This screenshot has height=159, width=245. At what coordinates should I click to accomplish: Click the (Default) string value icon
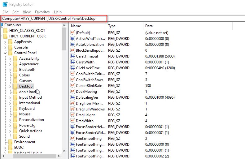[x=73, y=32]
